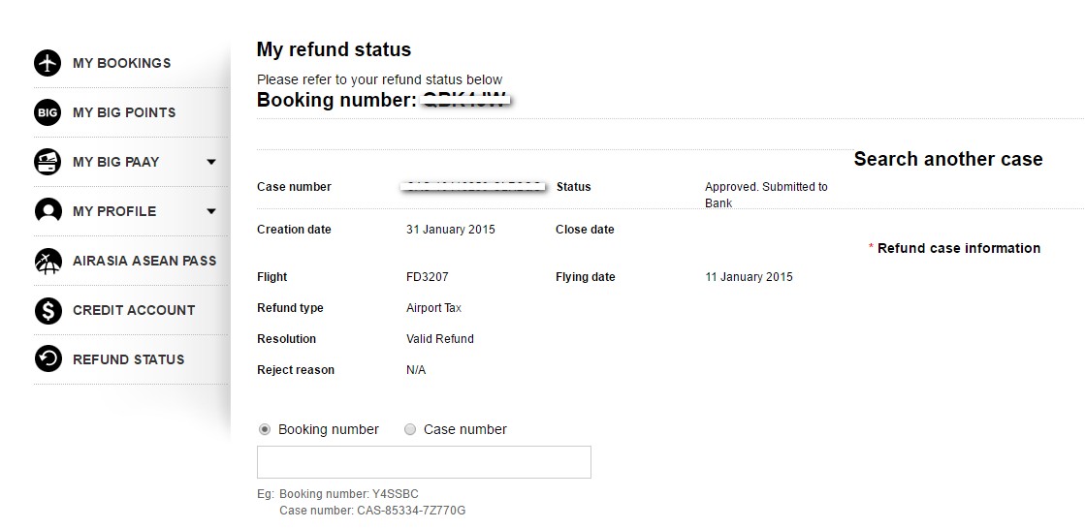
Task: Click the BIG points circle icon
Action: tap(48, 112)
